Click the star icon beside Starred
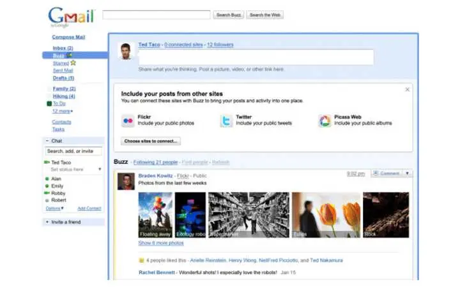Image resolution: width=460 pixels, height=287 pixels. [x=73, y=63]
